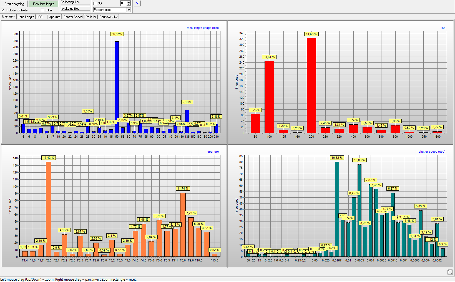Click the shutter speed (sec) title
455x282 pixels.
pyautogui.click(x=432, y=152)
